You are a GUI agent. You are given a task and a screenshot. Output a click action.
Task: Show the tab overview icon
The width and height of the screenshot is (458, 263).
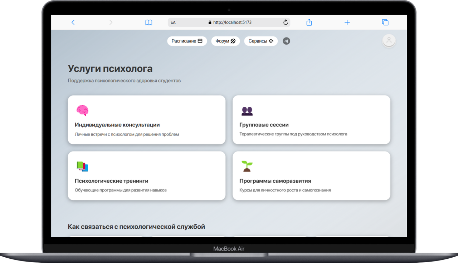[385, 22]
